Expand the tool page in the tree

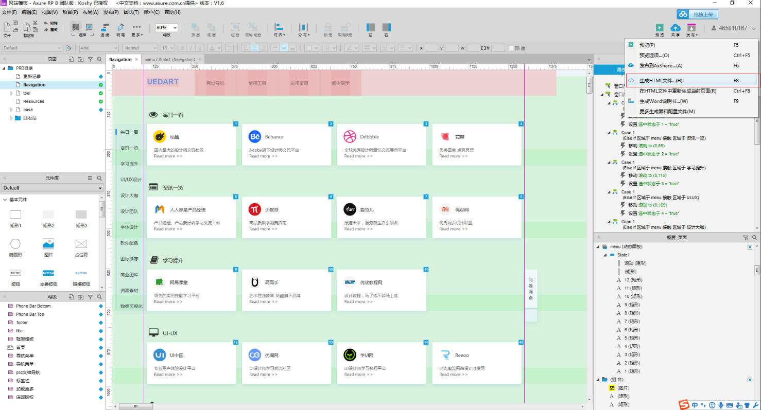point(11,93)
